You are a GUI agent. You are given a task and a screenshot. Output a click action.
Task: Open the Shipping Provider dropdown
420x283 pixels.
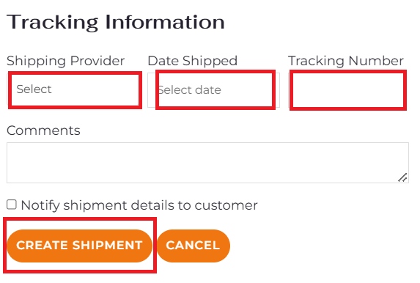coord(73,89)
